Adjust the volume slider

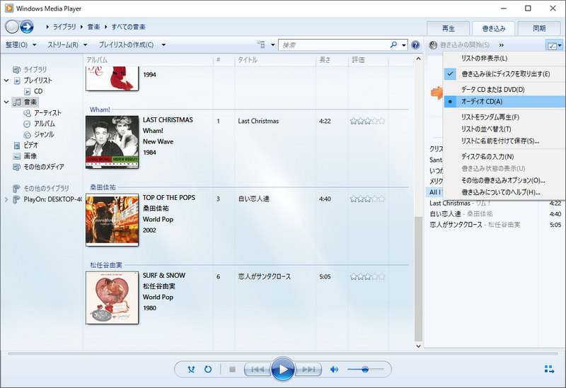365,369
